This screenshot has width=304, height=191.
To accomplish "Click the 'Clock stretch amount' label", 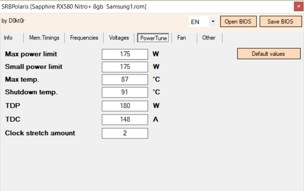I will coord(40,133).
